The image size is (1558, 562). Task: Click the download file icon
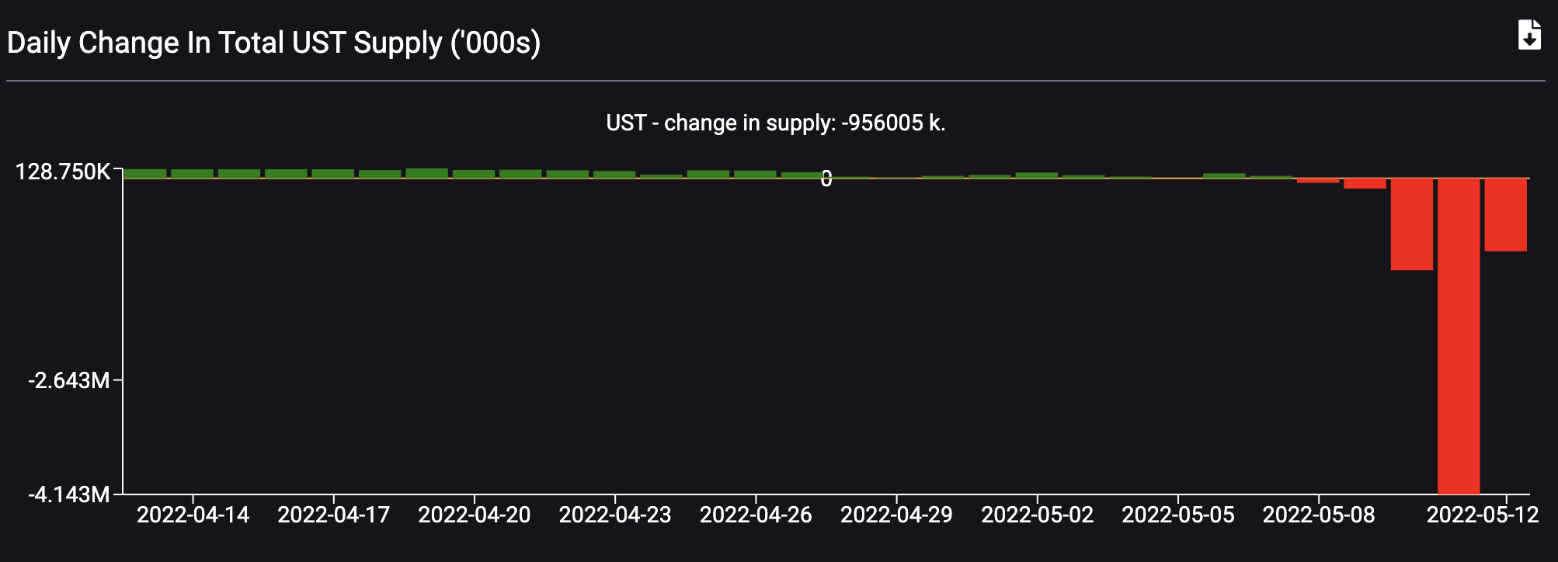click(1529, 35)
